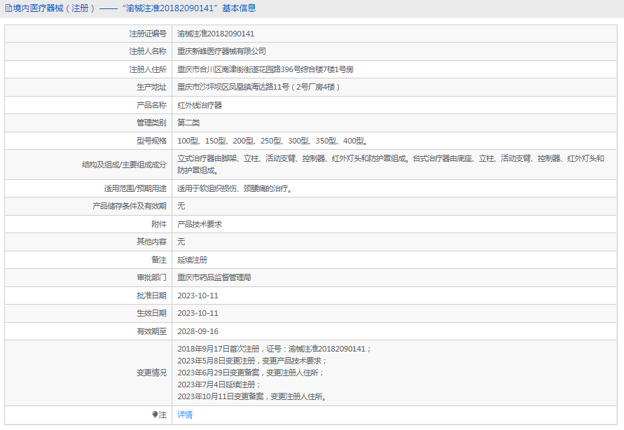Click the 产品名称 value 红外线治疗器
The width and height of the screenshot is (624, 430).
[x=200, y=104]
